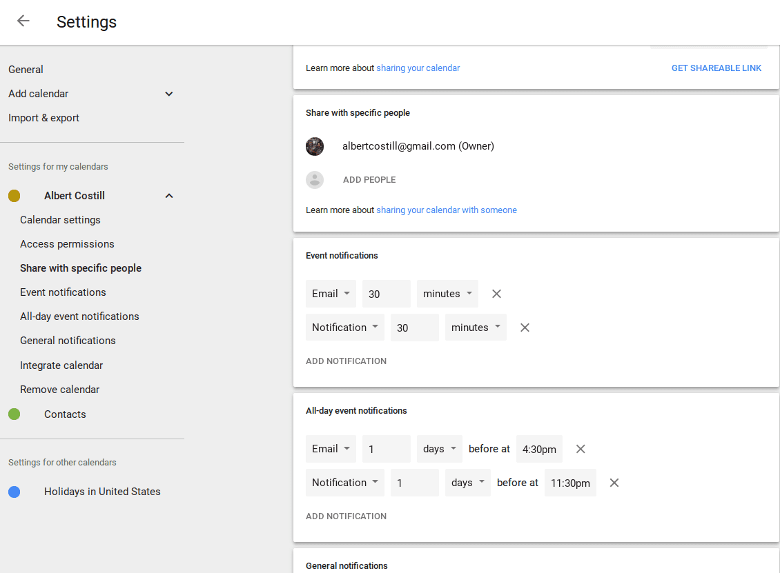Open Import & export settings
Screen dimensions: 780x573
(x=43, y=118)
